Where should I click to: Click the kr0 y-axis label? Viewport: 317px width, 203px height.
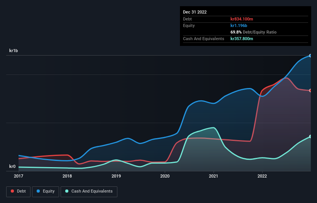click(x=12, y=166)
